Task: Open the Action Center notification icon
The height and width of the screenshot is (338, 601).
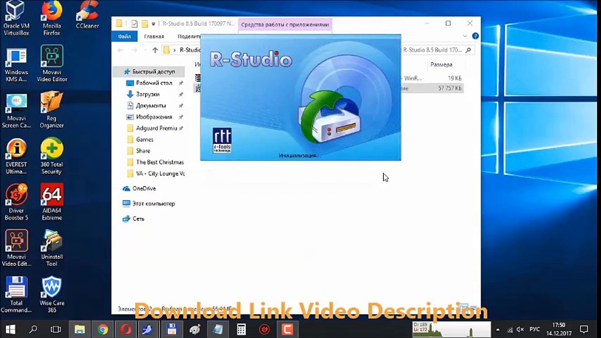Action: (x=584, y=330)
